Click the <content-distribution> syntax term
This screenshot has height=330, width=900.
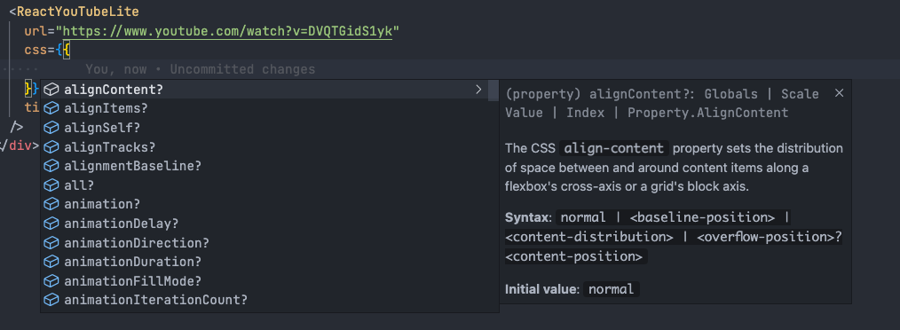[588, 237]
